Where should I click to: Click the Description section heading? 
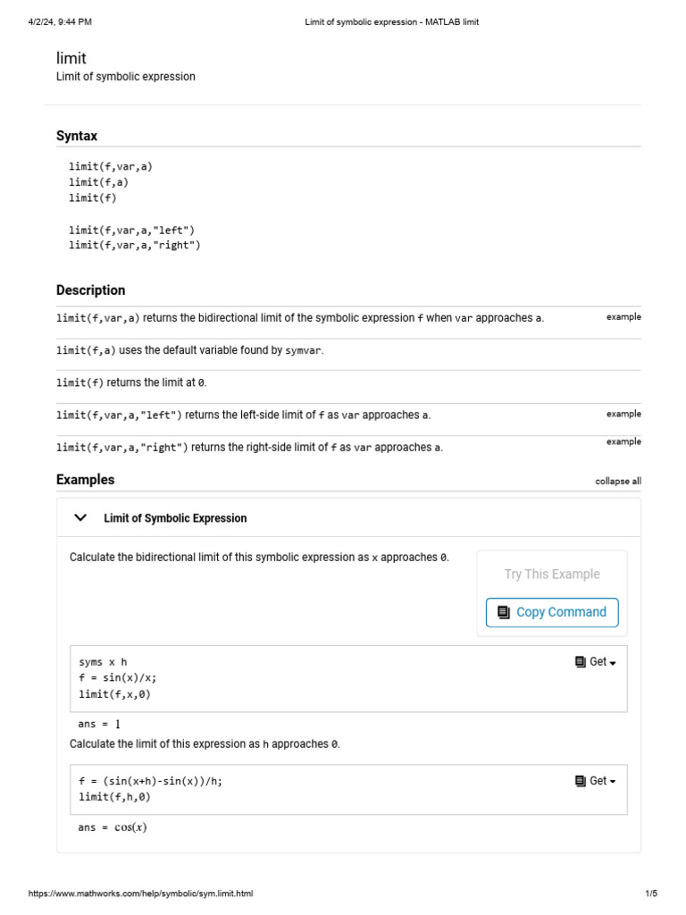91,290
